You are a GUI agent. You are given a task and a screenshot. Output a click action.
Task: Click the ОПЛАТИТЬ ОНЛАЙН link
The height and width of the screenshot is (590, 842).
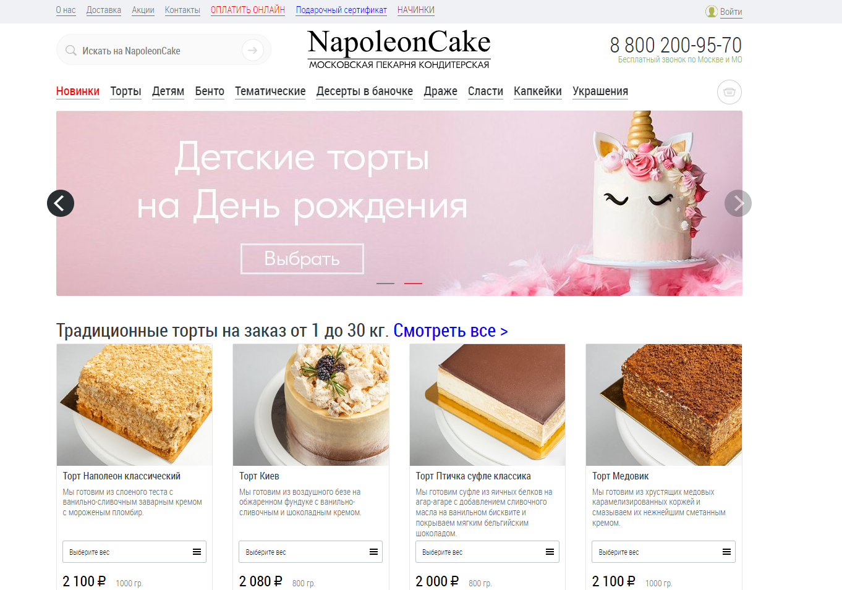coord(248,10)
